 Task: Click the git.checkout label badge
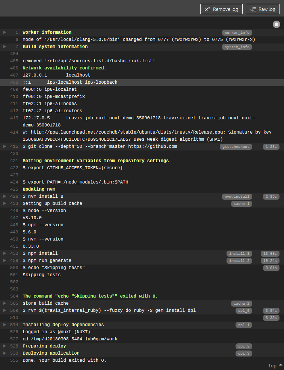pos(236,147)
